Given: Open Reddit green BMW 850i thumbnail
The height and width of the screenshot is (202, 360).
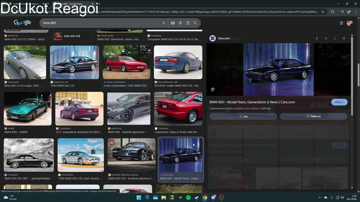Looking at the screenshot, I should [28, 109].
